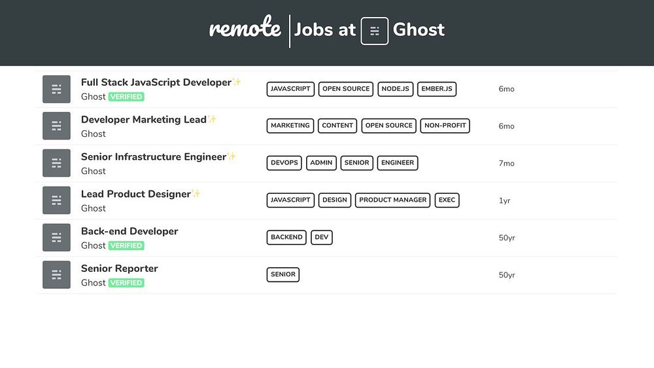
Task: View the Senior Infrastructure Engineer posting
Action: tap(154, 157)
